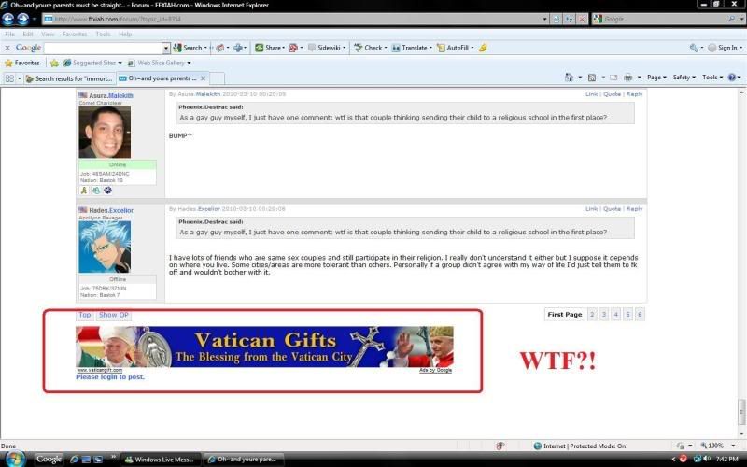This screenshot has width=747, height=467.
Task: Open the zoom level 100% dropdown
Action: 719,446
